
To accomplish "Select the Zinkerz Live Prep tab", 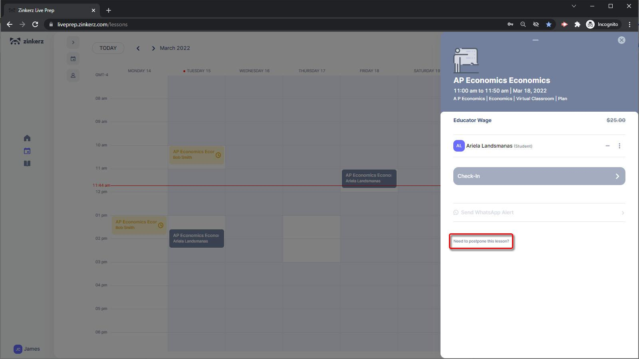I will pyautogui.click(x=52, y=10).
